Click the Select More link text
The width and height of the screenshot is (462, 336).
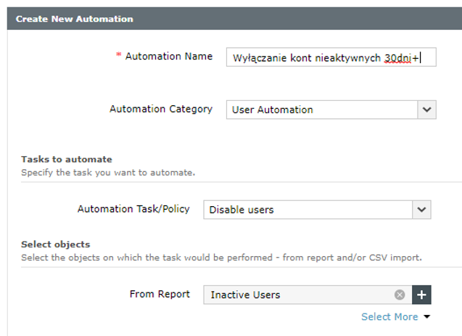(x=389, y=316)
